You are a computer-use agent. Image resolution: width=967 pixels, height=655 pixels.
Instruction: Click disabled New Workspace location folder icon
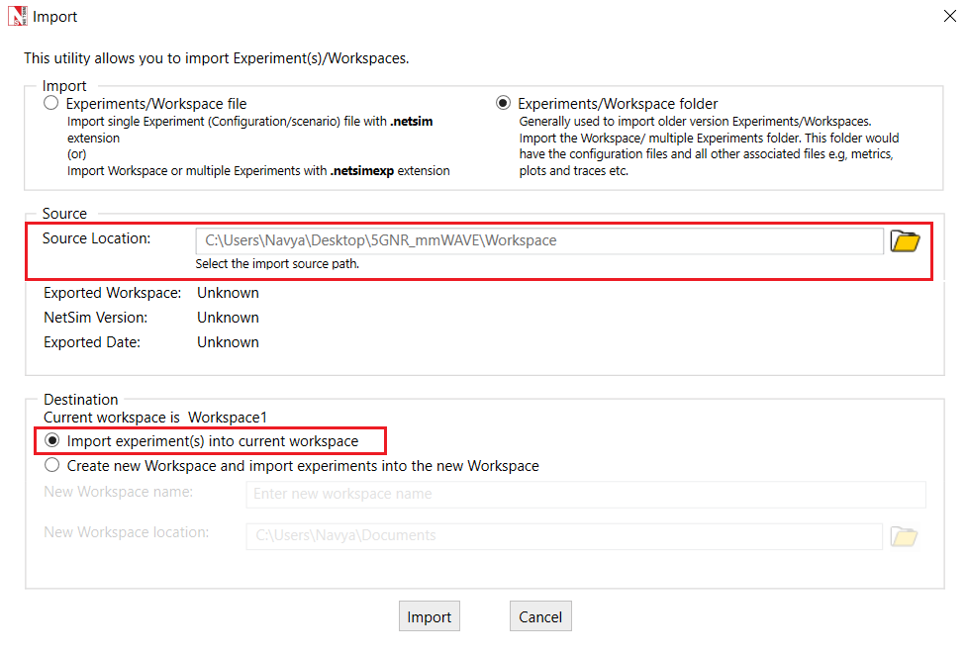(x=904, y=536)
